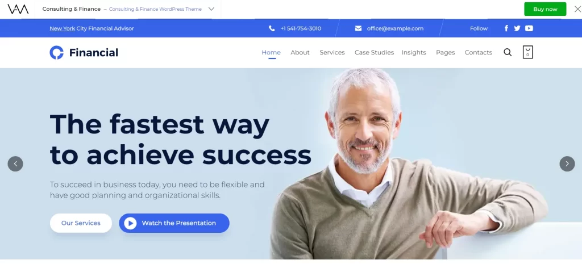582x268 pixels.
Task: Select the About menu item
Action: click(300, 52)
